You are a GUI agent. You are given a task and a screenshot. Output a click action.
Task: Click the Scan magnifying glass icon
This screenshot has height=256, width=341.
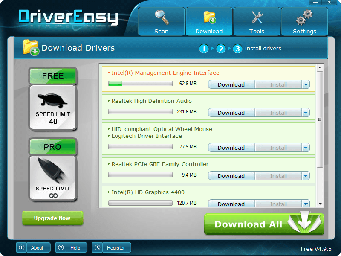click(x=161, y=18)
